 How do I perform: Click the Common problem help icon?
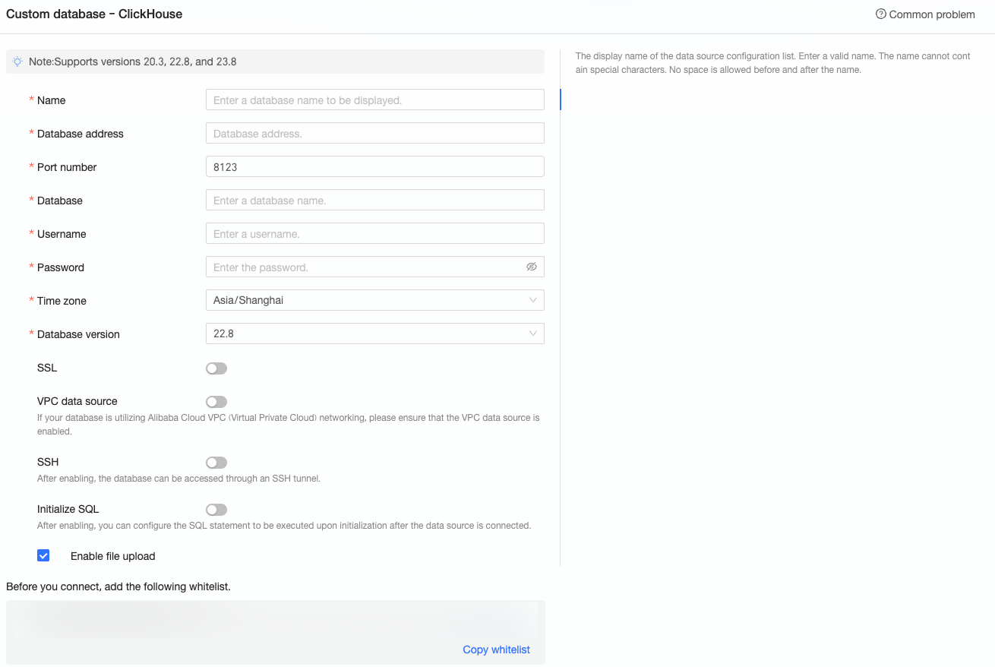pos(881,14)
